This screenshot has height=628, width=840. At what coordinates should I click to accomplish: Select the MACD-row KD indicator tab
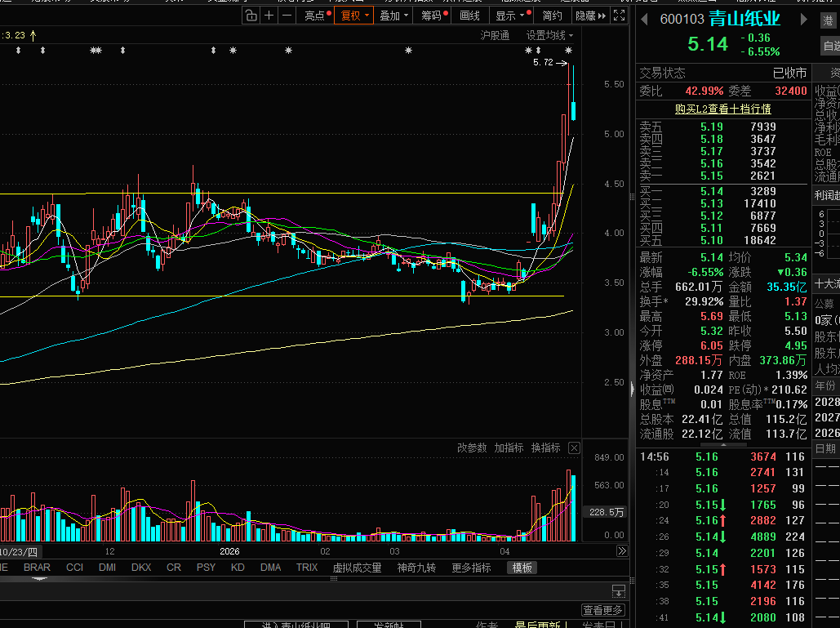[238, 568]
